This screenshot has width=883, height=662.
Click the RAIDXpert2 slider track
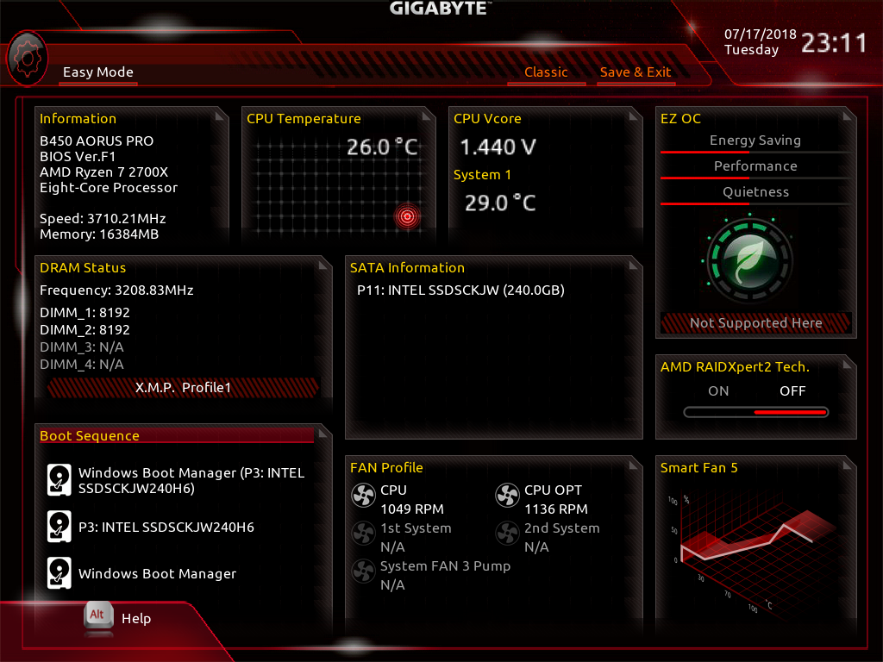click(x=755, y=413)
